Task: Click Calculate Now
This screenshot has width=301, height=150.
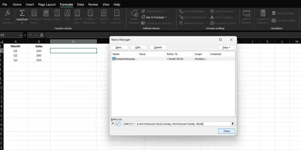Action: pos(283,13)
